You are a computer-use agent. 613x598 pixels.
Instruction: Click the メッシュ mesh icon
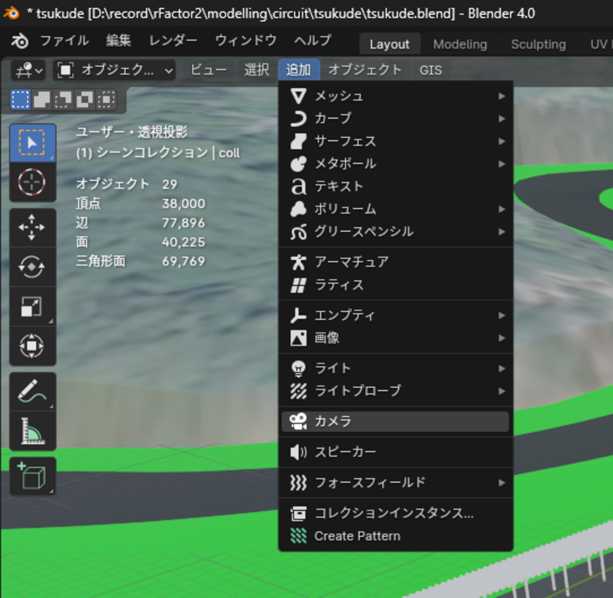298,96
